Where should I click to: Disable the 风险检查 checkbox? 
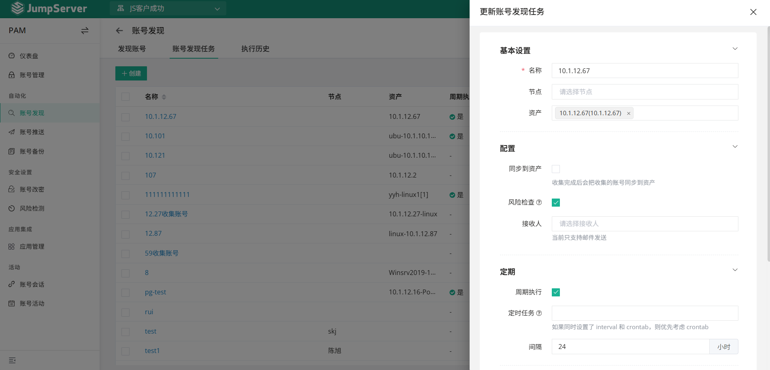(x=555, y=203)
